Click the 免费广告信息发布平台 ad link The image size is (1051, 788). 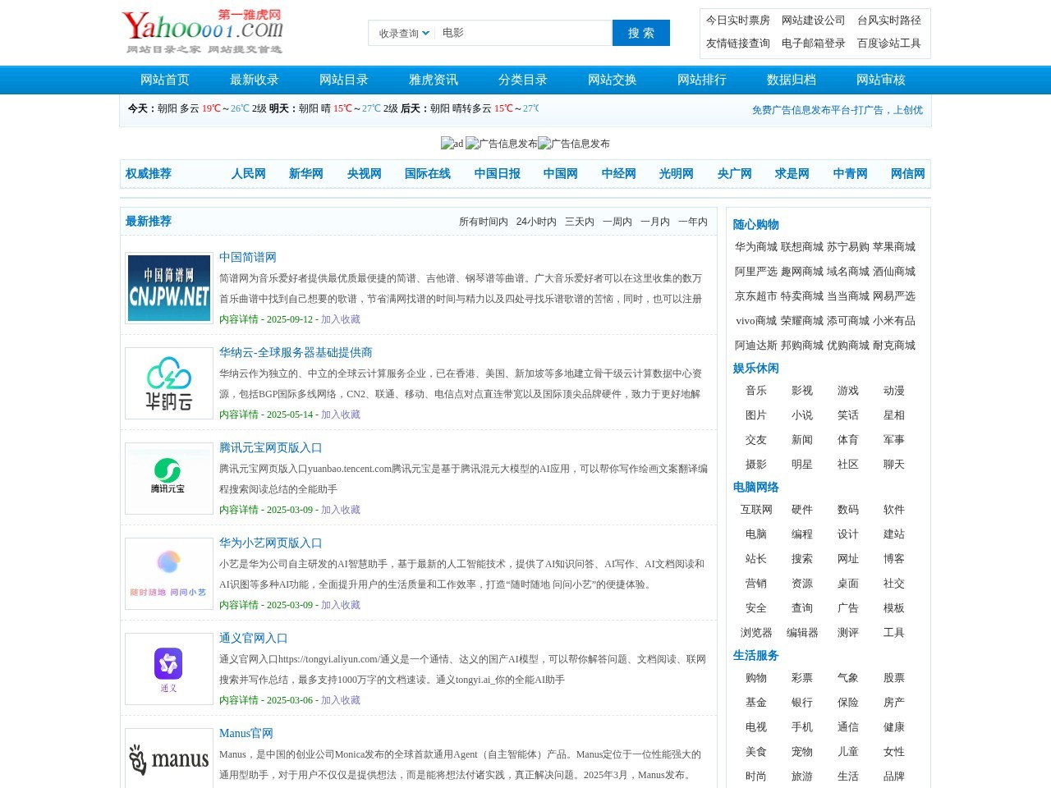pyautogui.click(x=838, y=110)
